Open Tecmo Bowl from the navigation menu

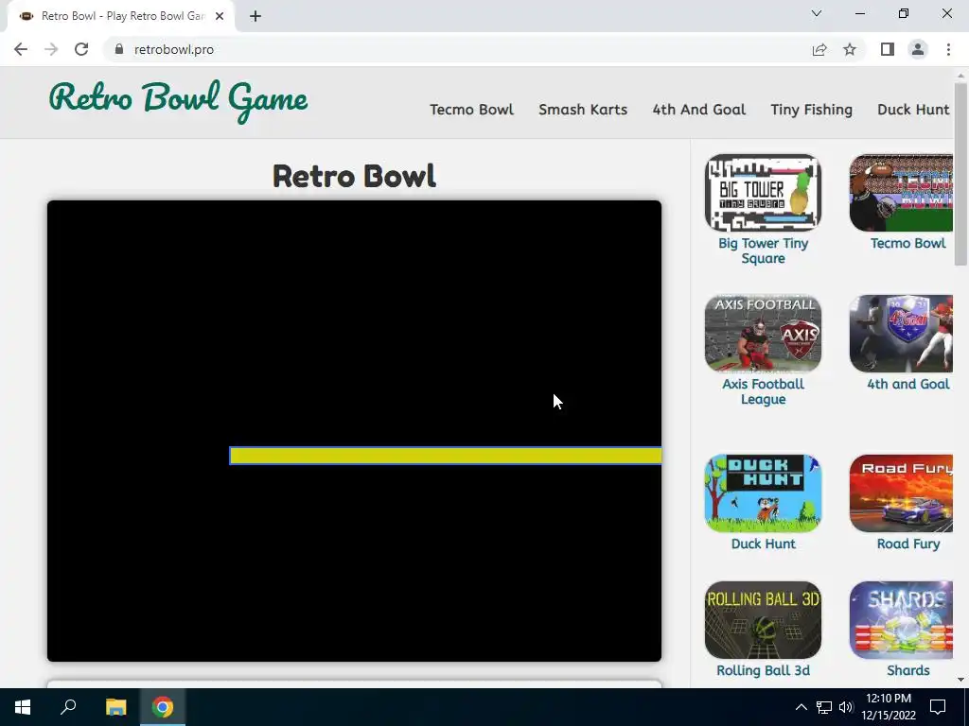(471, 110)
